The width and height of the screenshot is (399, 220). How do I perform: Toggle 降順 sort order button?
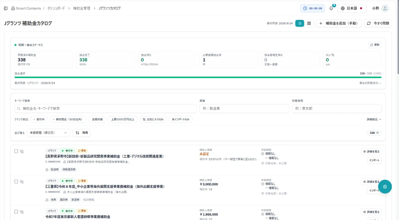[82, 133]
